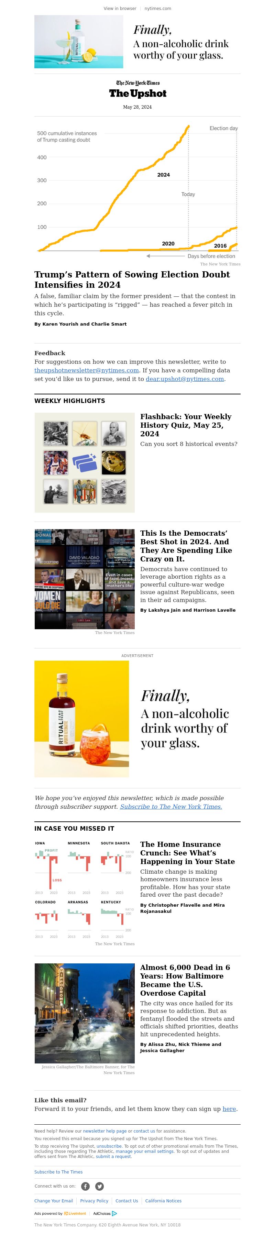Open the Baltimore overdose street photo
This screenshot has height=1245, width=275.
point(85,1014)
